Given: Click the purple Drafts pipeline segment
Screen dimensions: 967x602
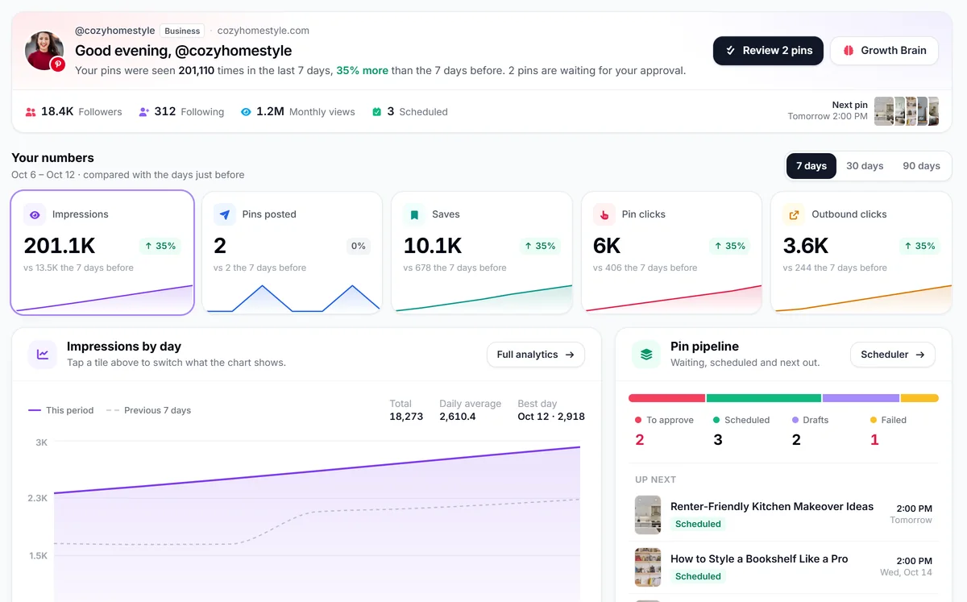Looking at the screenshot, I should [x=861, y=398].
